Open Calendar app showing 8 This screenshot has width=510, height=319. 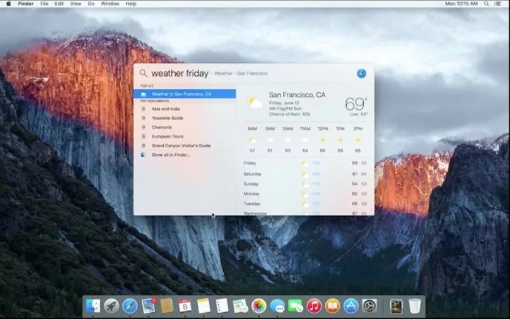[185, 305]
